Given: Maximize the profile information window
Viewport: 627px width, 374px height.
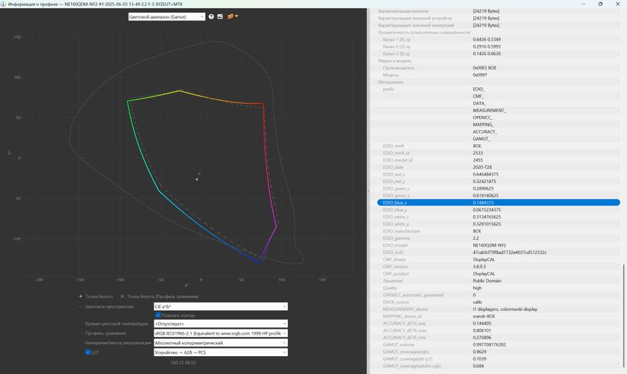Looking at the screenshot, I should click(x=600, y=4).
